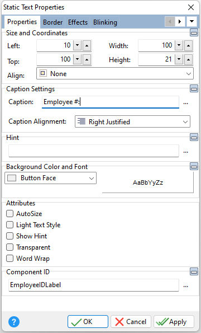Click the Apply button

click(174, 322)
